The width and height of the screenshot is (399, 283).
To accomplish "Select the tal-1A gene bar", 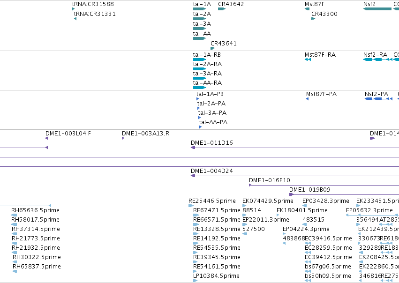I will [x=200, y=9].
